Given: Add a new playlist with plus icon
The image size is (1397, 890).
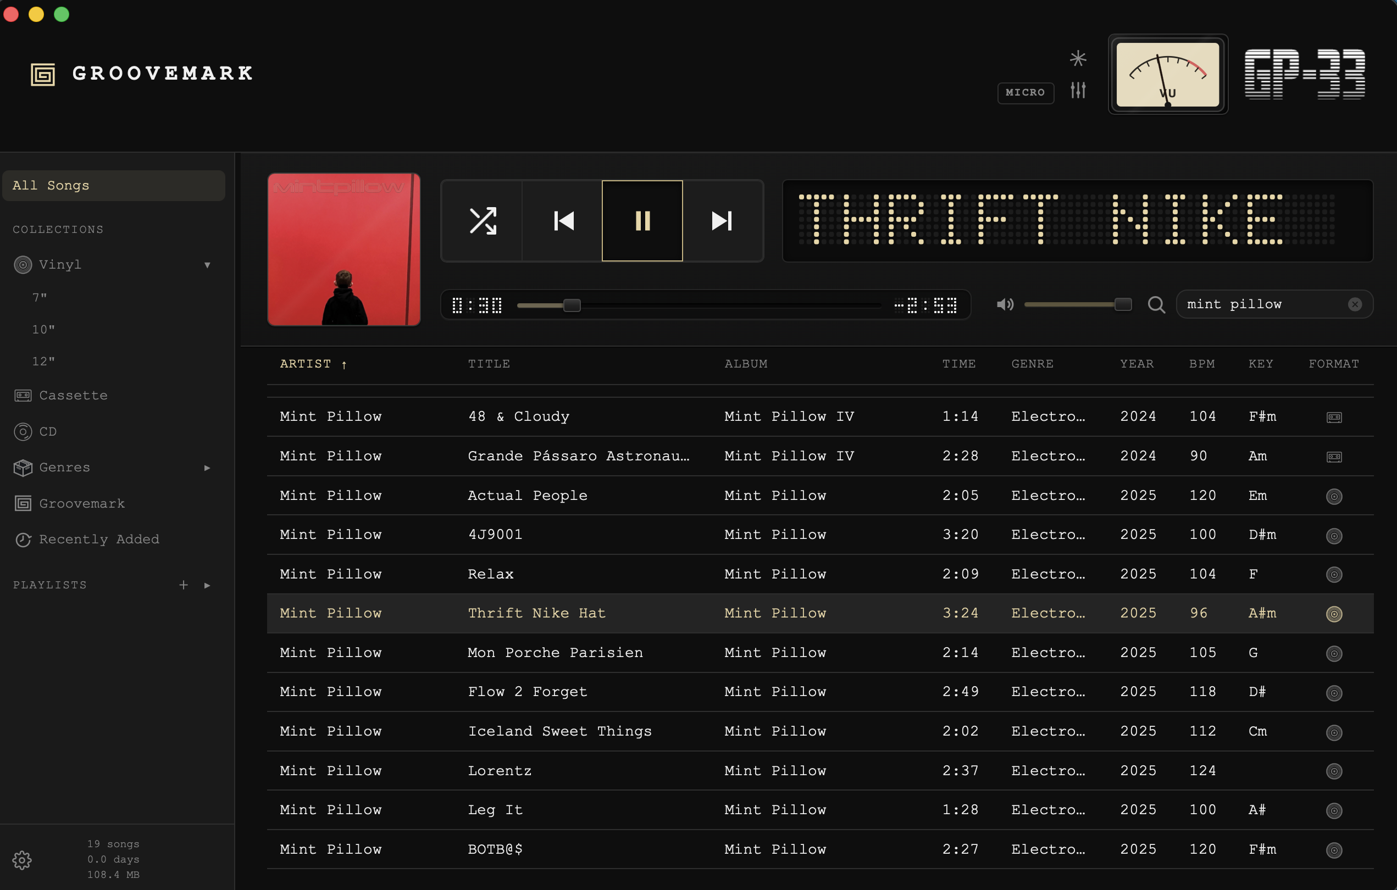Looking at the screenshot, I should [184, 585].
